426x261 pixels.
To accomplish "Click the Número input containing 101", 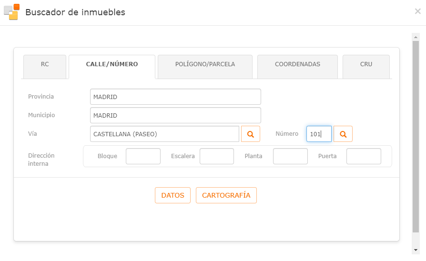I will point(319,134).
